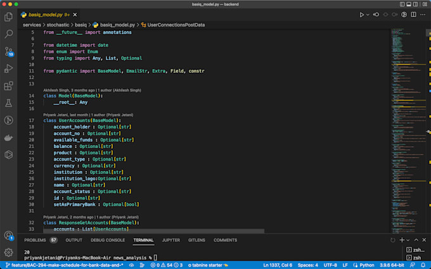This screenshot has width=431, height=269.
Task: Split the editor right
Action: point(413,15)
